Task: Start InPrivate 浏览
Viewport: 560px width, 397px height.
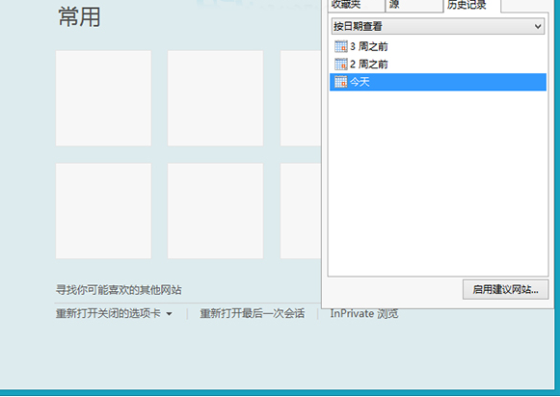Action: click(x=364, y=313)
